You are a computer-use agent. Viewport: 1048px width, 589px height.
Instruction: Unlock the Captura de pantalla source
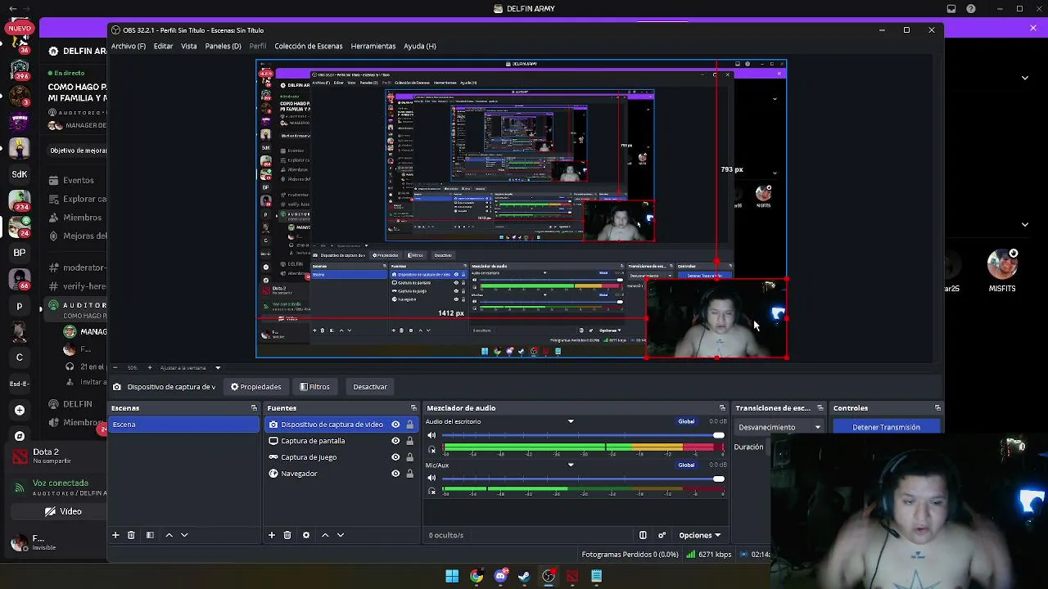[409, 441]
